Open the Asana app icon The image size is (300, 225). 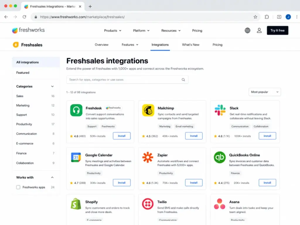pyautogui.click(x=220, y=204)
